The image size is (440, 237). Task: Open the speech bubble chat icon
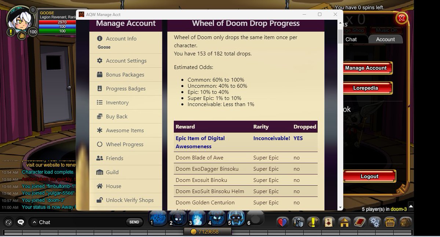(21, 222)
